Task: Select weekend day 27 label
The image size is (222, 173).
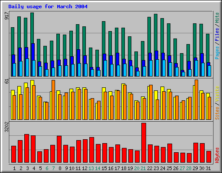Action: [x=182, y=168]
